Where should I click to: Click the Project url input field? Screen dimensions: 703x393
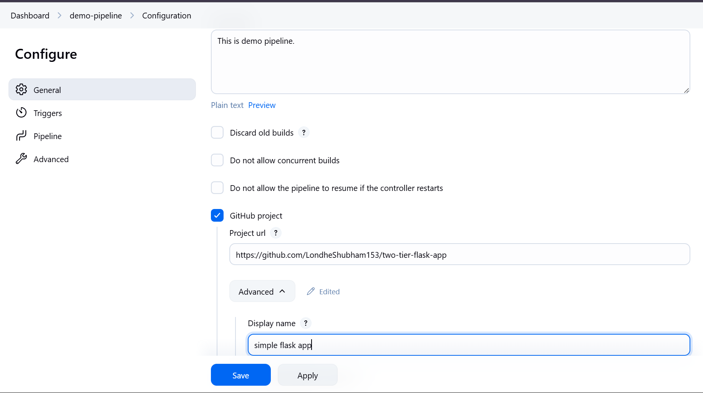pyautogui.click(x=460, y=254)
